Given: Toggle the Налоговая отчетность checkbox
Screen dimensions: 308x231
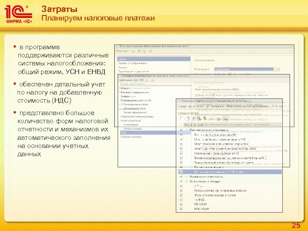Looking at the screenshot, I should pyautogui.click(x=181, y=177).
